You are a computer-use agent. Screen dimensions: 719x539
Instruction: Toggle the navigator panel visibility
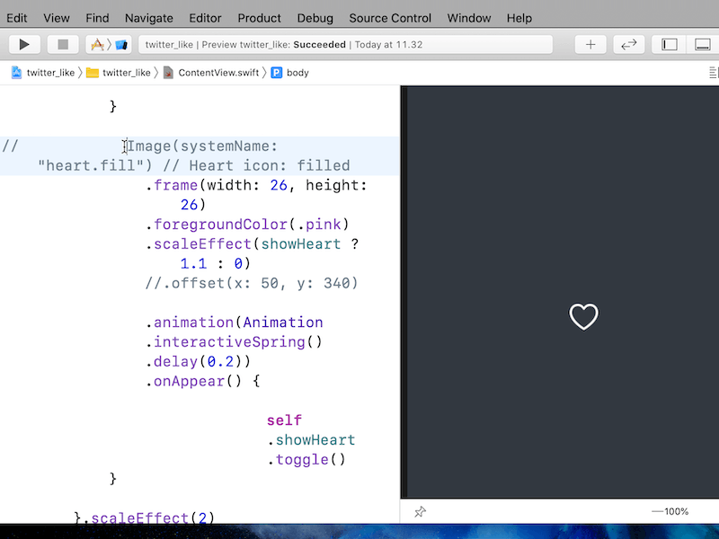(x=670, y=44)
